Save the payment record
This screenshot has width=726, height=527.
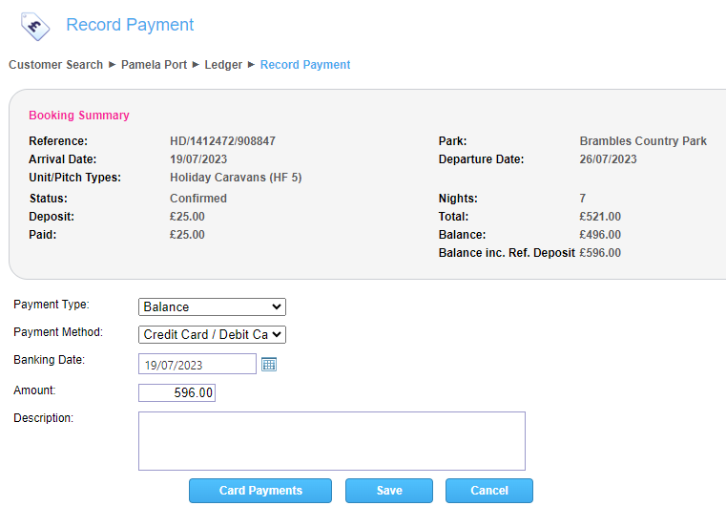(x=389, y=491)
